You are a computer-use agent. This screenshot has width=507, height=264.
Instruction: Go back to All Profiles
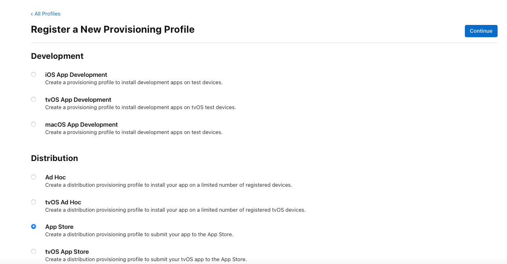(47, 14)
